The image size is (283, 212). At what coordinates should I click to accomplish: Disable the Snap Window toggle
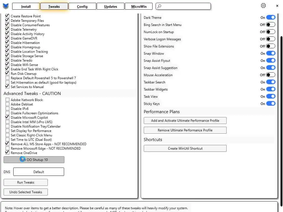pos(271,53)
